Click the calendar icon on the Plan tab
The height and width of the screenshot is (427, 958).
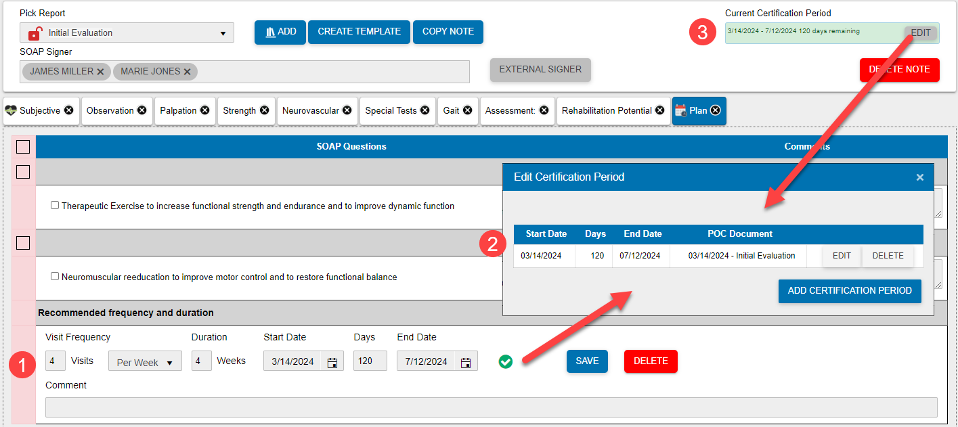[681, 110]
